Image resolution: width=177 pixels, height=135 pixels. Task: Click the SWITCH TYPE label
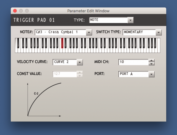[109, 32]
